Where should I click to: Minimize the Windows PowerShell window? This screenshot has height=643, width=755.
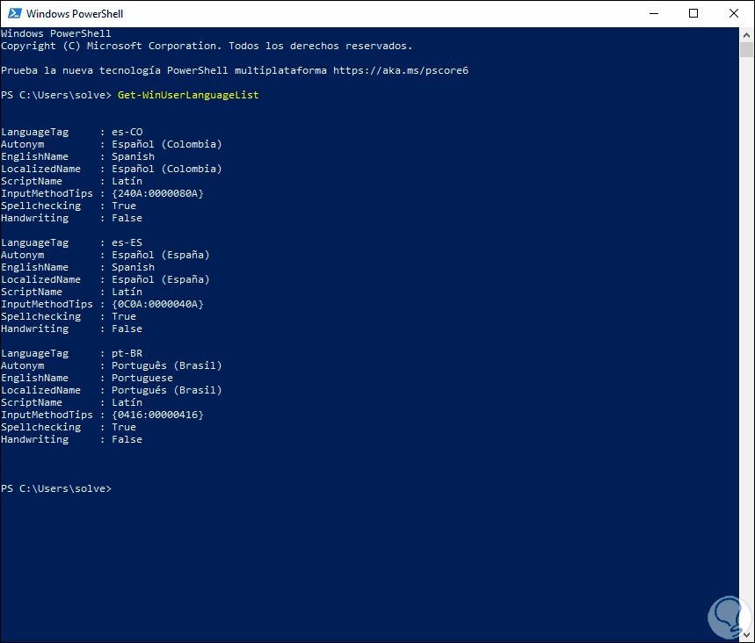point(653,13)
